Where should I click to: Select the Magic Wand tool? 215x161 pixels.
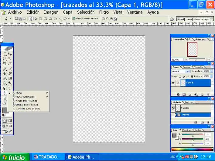coord(10,59)
